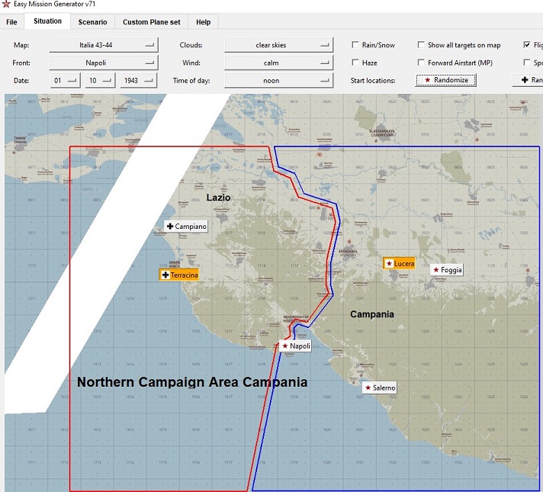Open the Date month dropdown showing 10
The image size is (543, 492).
pos(100,80)
